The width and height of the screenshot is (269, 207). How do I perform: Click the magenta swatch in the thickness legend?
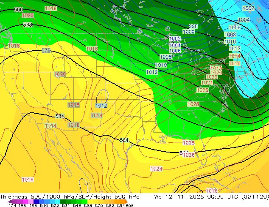pos(25,202)
